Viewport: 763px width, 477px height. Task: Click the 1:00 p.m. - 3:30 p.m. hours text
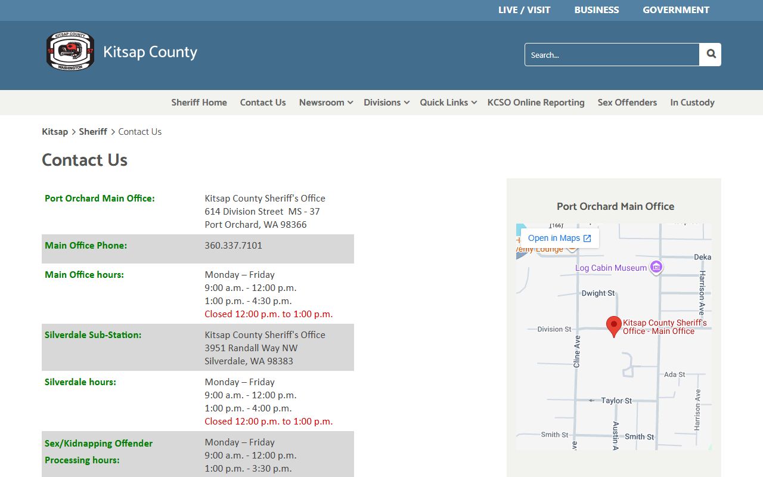click(248, 468)
